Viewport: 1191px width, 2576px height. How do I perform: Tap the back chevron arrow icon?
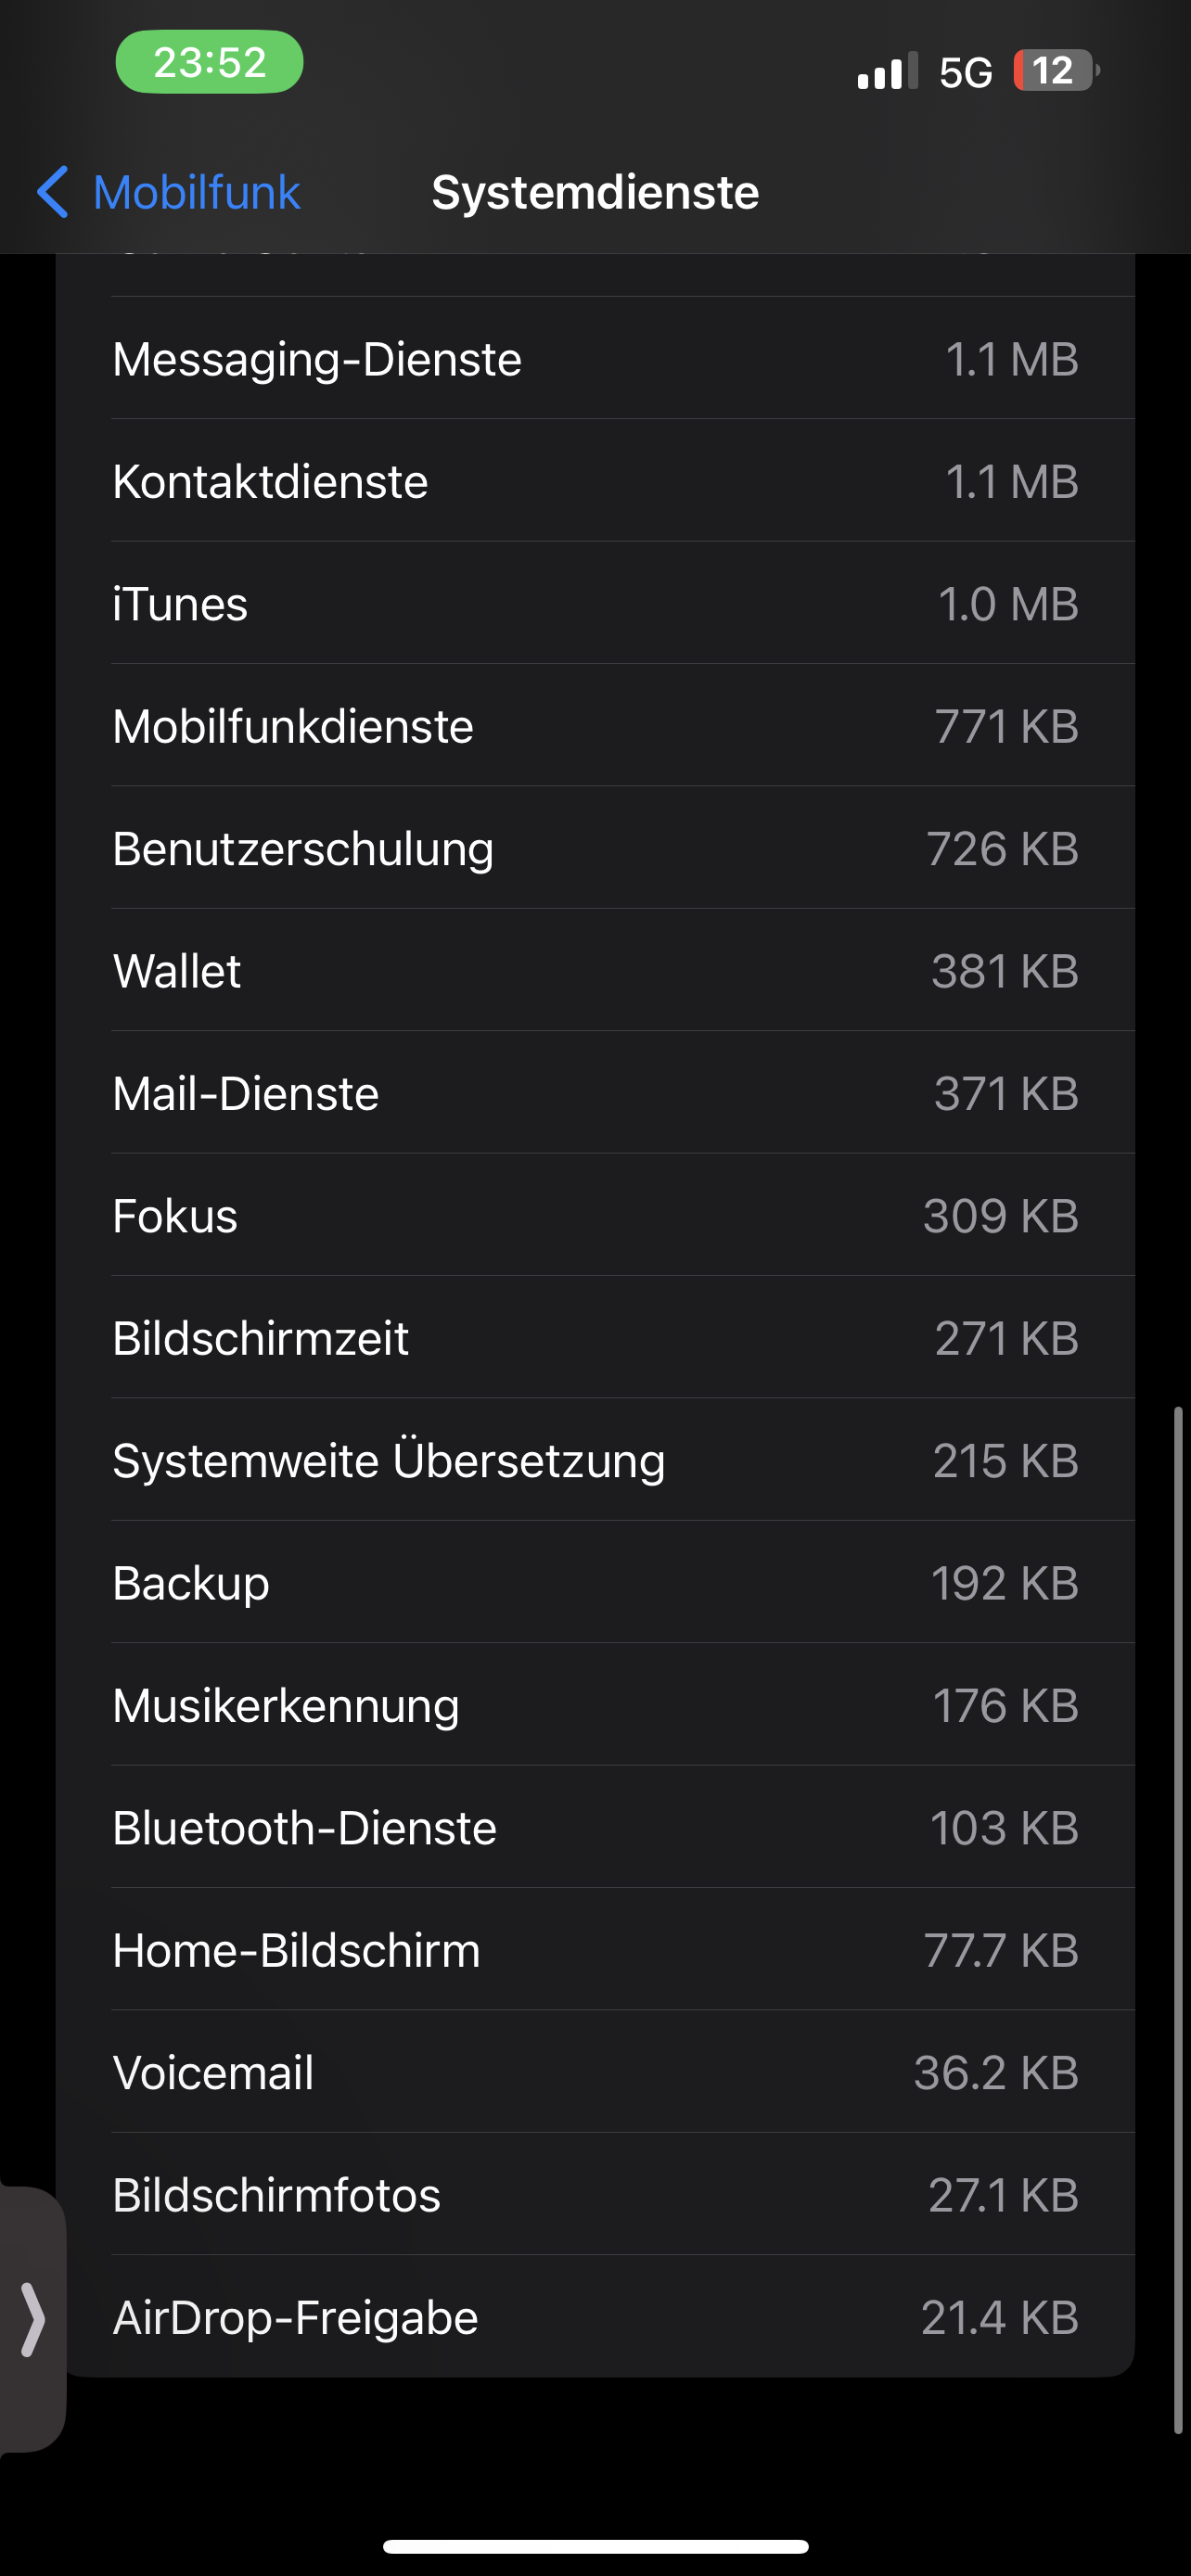pos(53,192)
